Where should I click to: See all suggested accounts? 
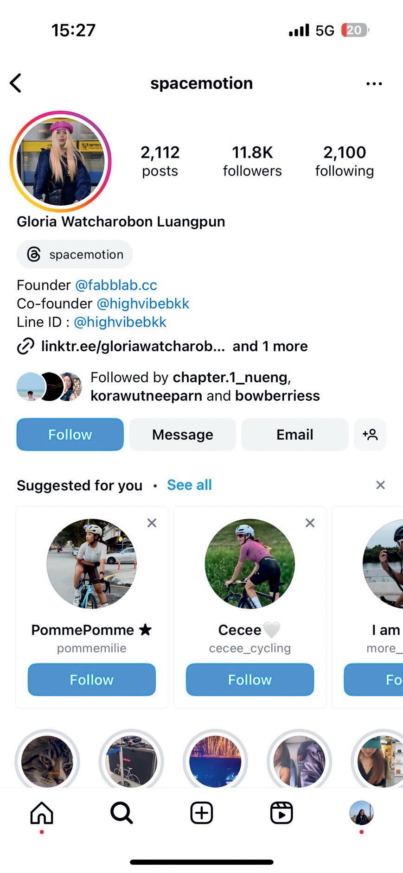coord(189,485)
